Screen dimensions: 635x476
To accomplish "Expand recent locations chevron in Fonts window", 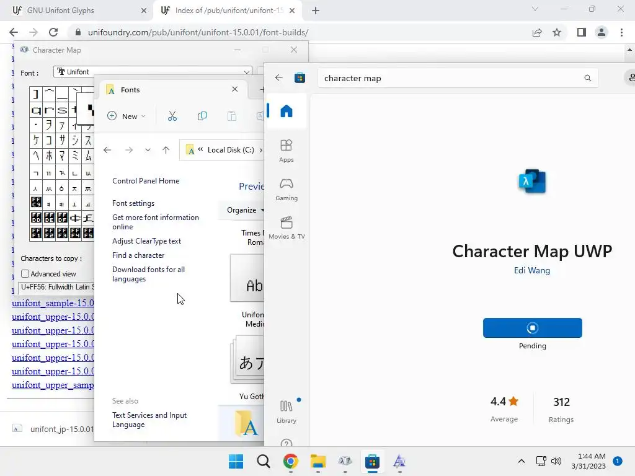I will click(148, 150).
